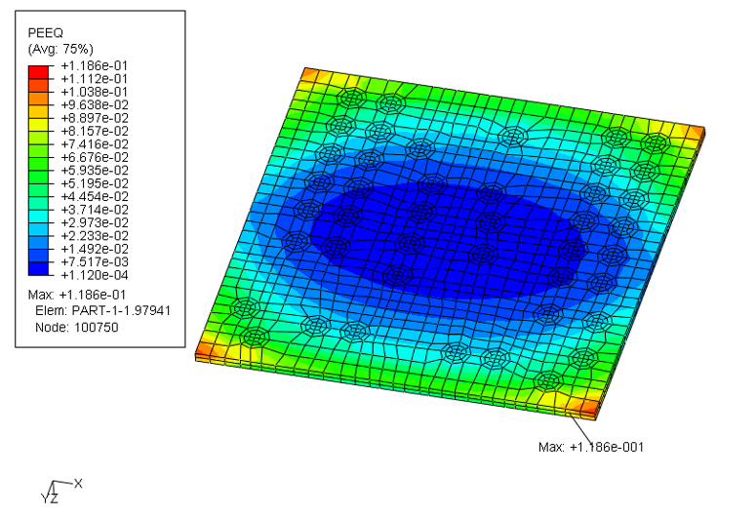Click the orientation triad in the corner

pyautogui.click(x=56, y=491)
